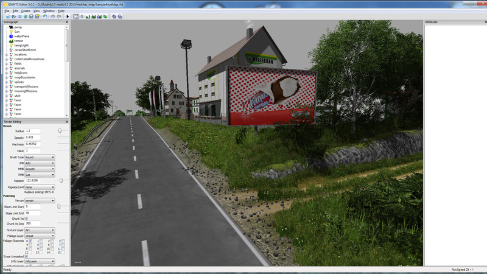Click the Open file toolbar icon
Screen dimensions: 487x274
13,16
